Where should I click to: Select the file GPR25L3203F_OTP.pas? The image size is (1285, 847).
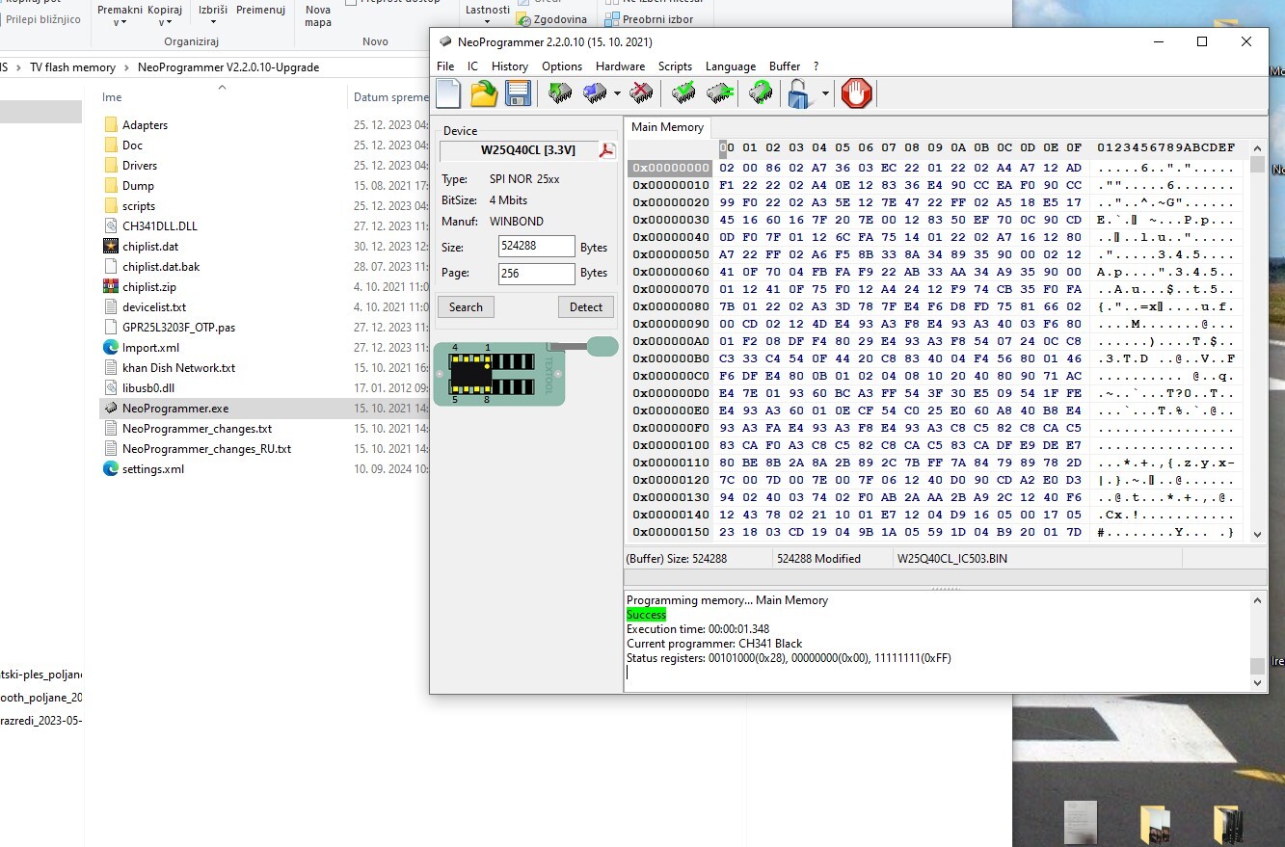178,328
